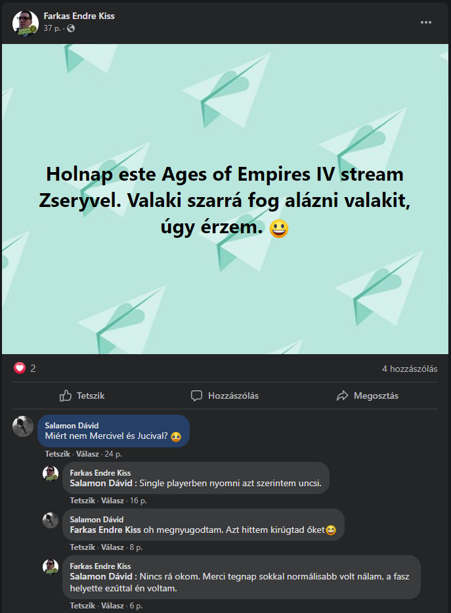This screenshot has width=451, height=613.
Task: Open Farkas Endre Kiss post author avatar
Action: 26,23
